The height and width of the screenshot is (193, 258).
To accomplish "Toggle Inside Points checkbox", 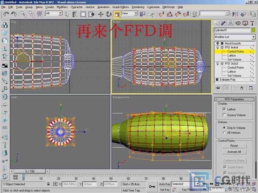I will (225, 167).
